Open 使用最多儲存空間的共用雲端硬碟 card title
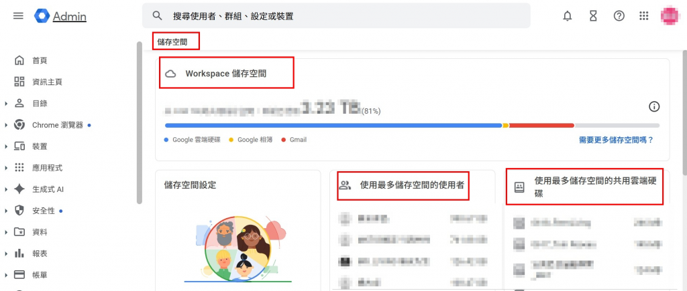 click(596, 187)
